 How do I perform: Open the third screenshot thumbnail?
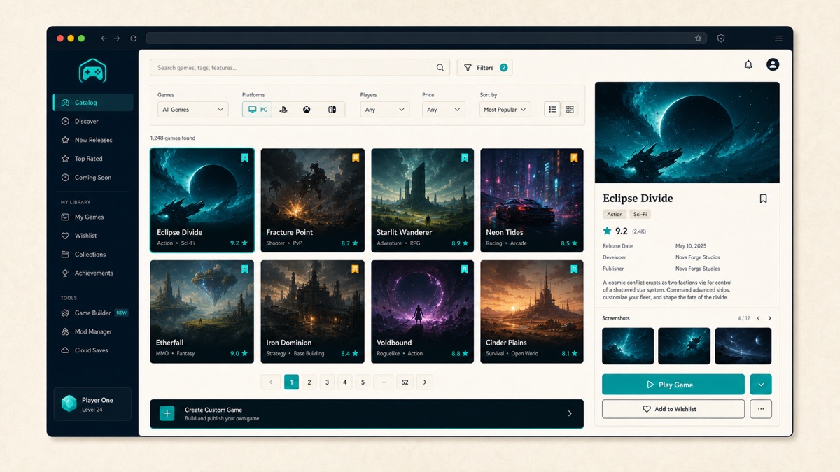pos(743,346)
